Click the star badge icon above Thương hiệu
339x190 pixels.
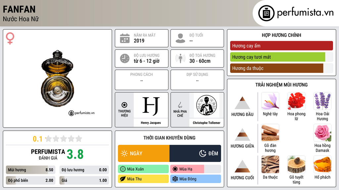click(124, 105)
